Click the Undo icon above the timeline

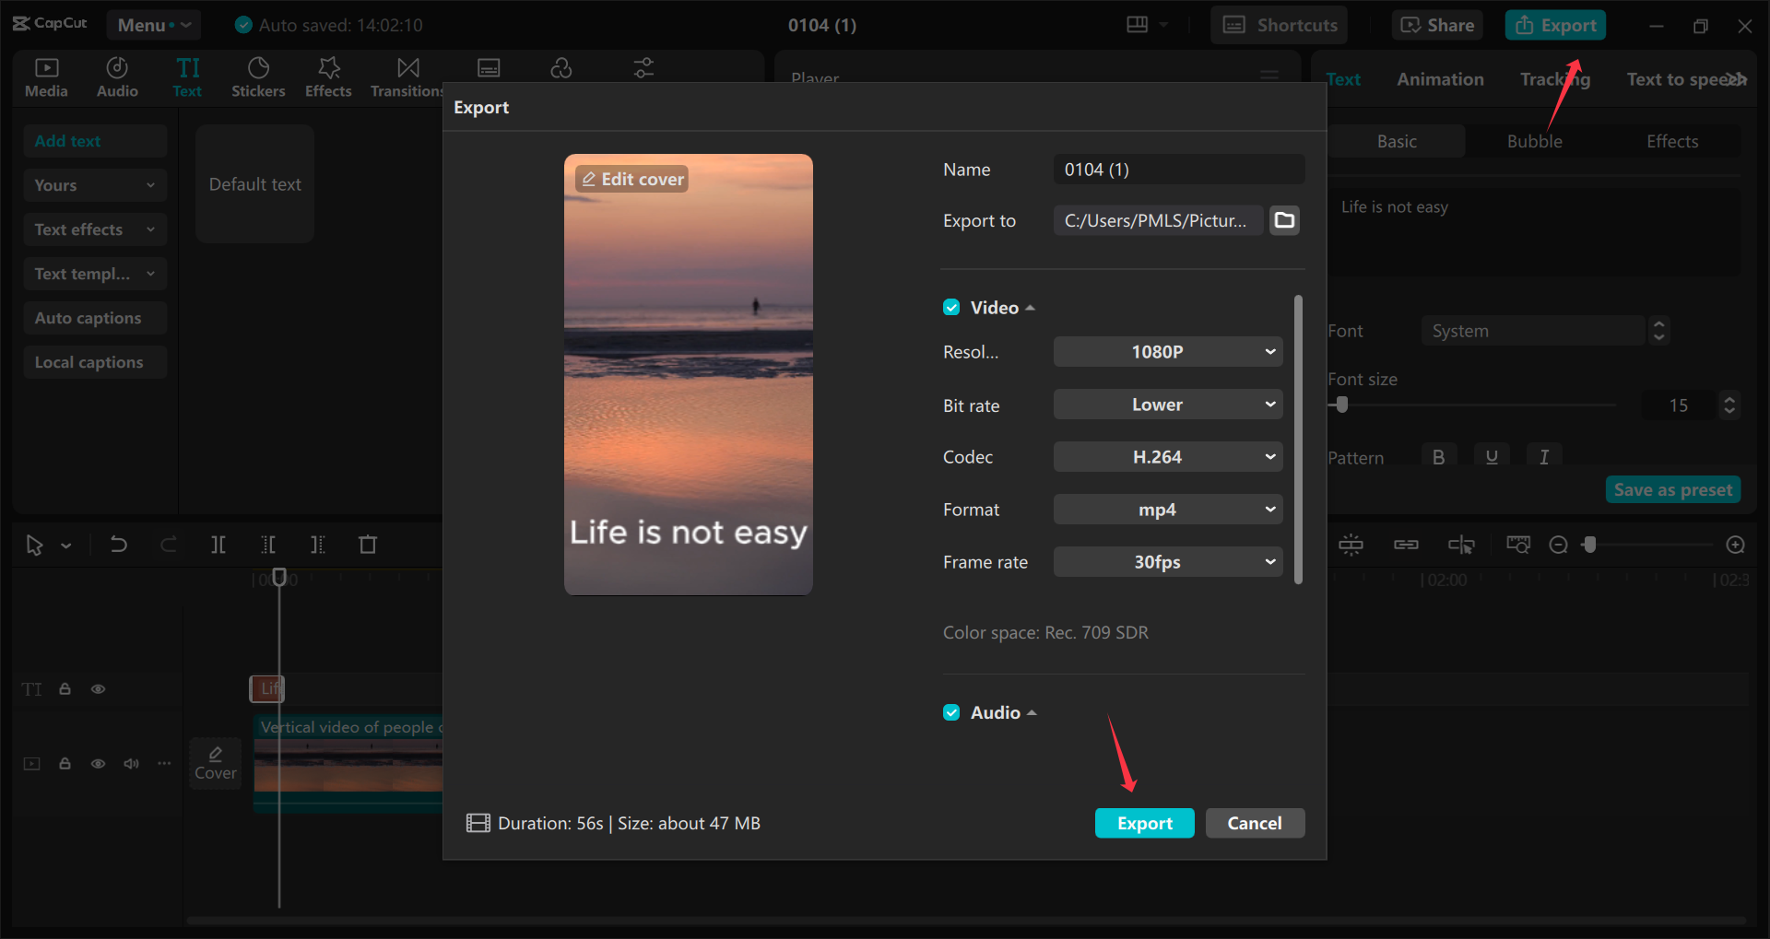point(118,545)
